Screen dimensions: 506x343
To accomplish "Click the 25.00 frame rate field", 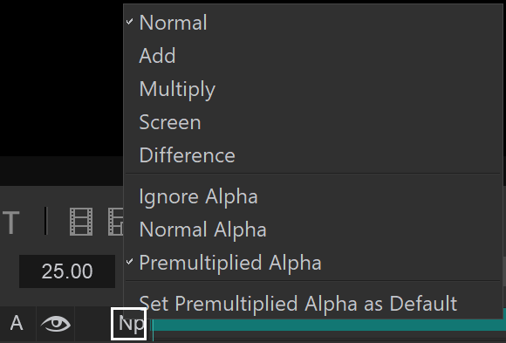I will 67,271.
